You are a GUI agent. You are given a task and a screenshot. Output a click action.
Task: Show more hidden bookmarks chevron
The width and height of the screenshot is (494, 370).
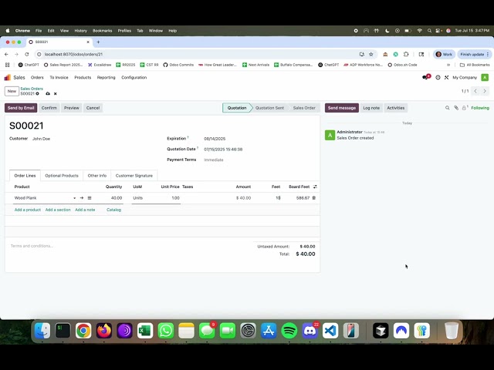[448, 65]
